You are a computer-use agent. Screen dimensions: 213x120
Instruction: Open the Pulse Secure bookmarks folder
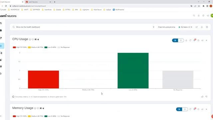pos(96,10)
